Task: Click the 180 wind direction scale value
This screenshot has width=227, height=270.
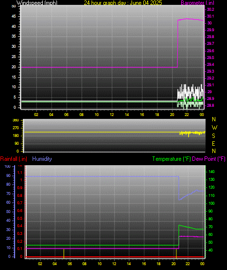Action: click(x=16, y=136)
